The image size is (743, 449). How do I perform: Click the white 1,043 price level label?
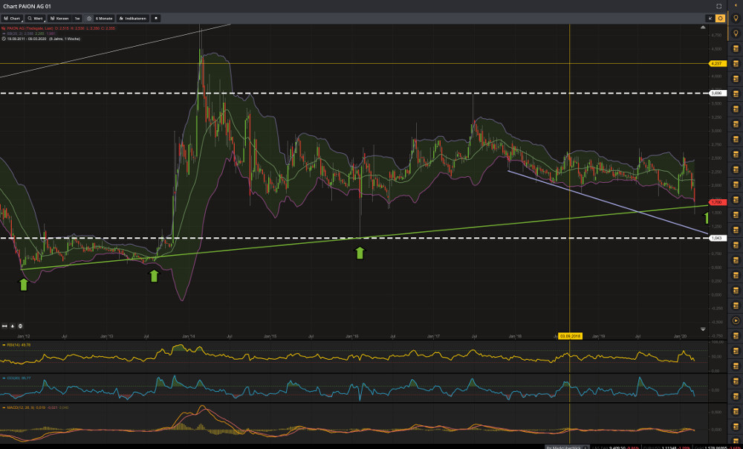tap(718, 238)
